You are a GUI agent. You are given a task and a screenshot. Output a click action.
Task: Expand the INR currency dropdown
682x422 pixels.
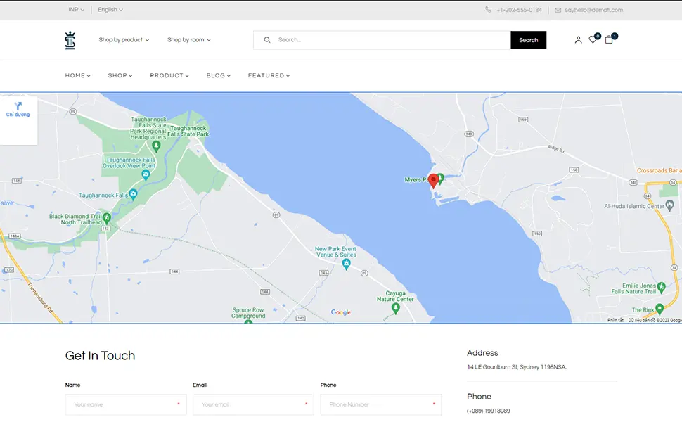[x=76, y=10]
